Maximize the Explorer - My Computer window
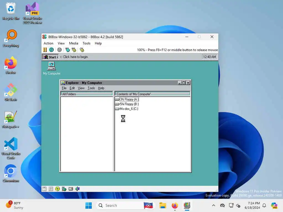The image size is (283, 212). [184, 83]
